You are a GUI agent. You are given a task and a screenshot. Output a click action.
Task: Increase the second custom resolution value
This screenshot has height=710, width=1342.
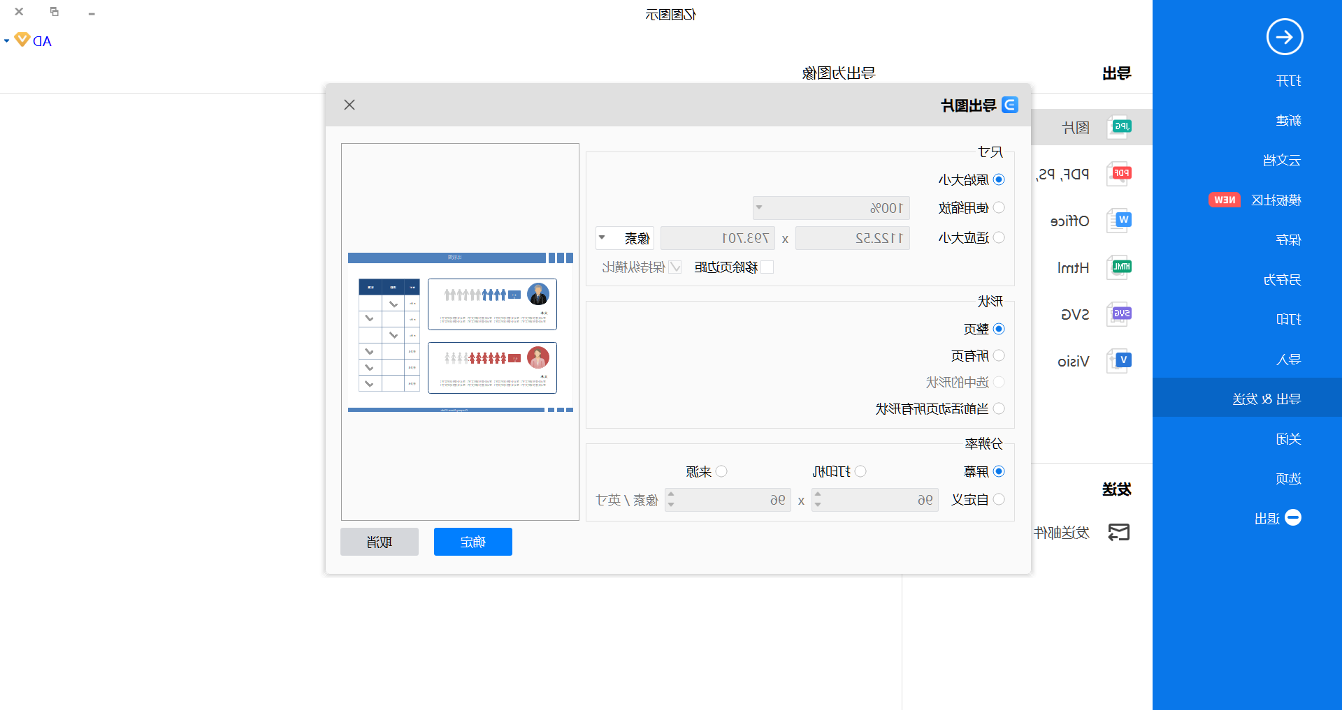[671, 495]
